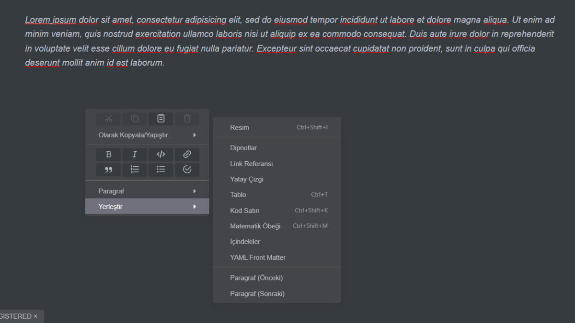Click the inline code icon
This screenshot has height=323, width=575.
pyautogui.click(x=161, y=154)
